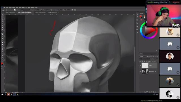181x102 pixels.
Task: Open Windows Start button on taskbar
Action: [2, 94]
